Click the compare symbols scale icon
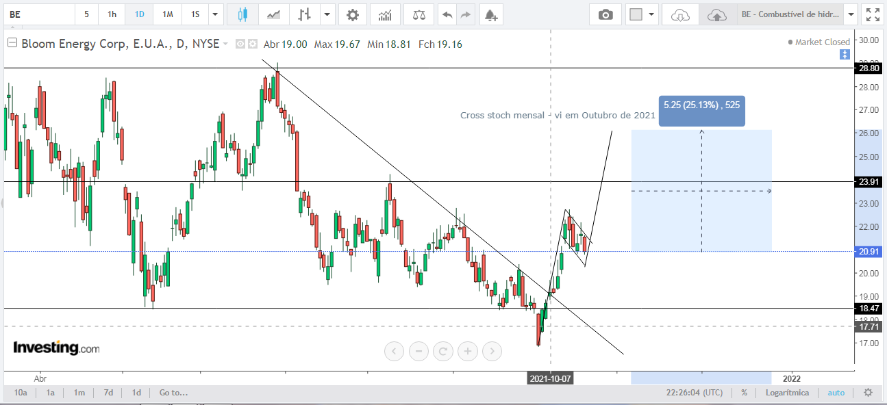887x405 pixels. pyautogui.click(x=418, y=14)
